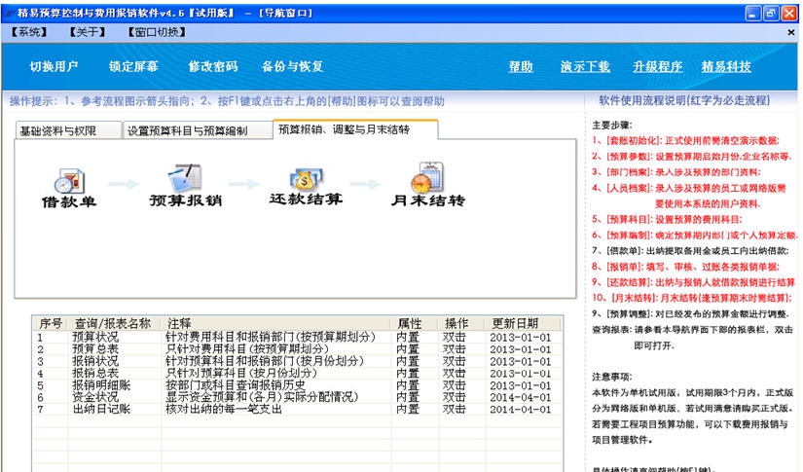Click the note 按部门或科目查询报销历史
803x472 pixels.
tap(236, 385)
